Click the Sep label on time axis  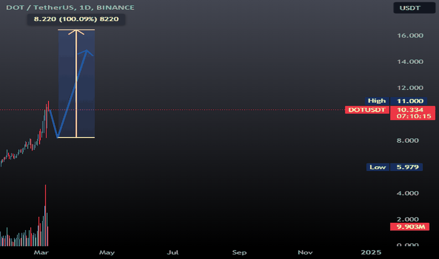[239, 252]
